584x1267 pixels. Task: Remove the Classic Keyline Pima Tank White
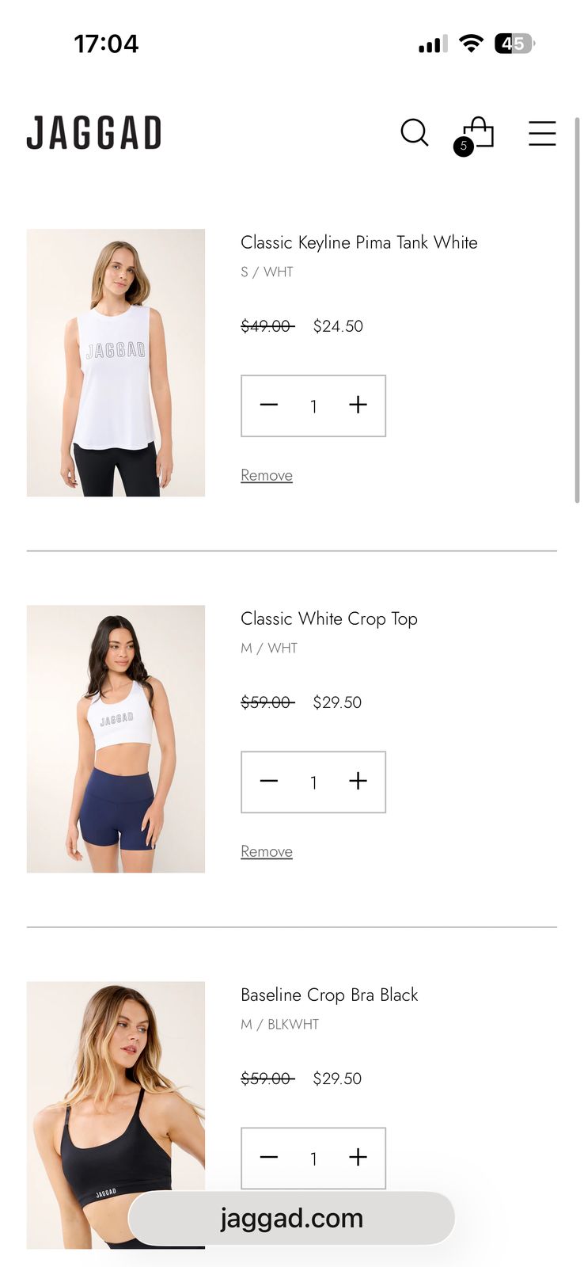click(x=267, y=475)
